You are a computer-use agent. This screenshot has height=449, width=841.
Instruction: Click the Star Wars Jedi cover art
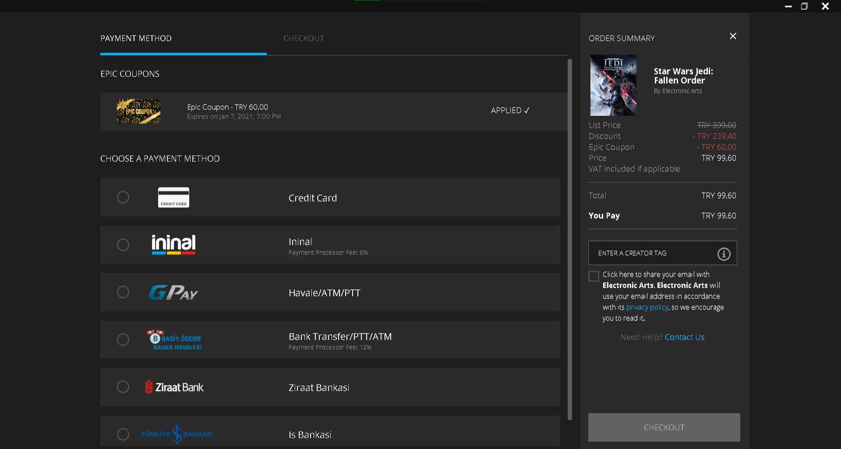click(613, 85)
